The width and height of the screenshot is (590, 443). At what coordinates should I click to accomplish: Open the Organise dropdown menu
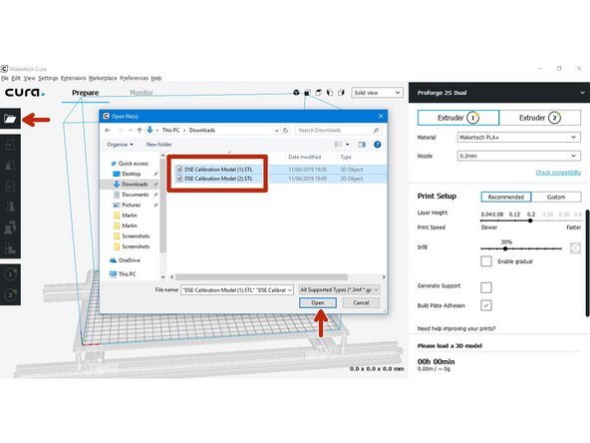(120, 145)
